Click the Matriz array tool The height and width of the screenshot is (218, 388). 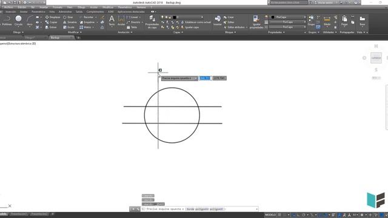[x=85, y=27]
